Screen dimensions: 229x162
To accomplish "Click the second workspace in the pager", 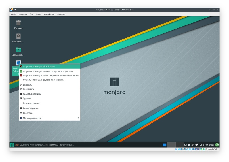I will coord(180,145).
